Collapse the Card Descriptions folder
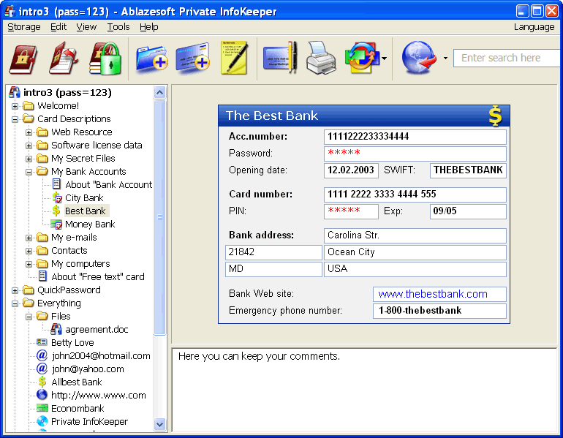The width and height of the screenshot is (563, 438). pos(15,119)
